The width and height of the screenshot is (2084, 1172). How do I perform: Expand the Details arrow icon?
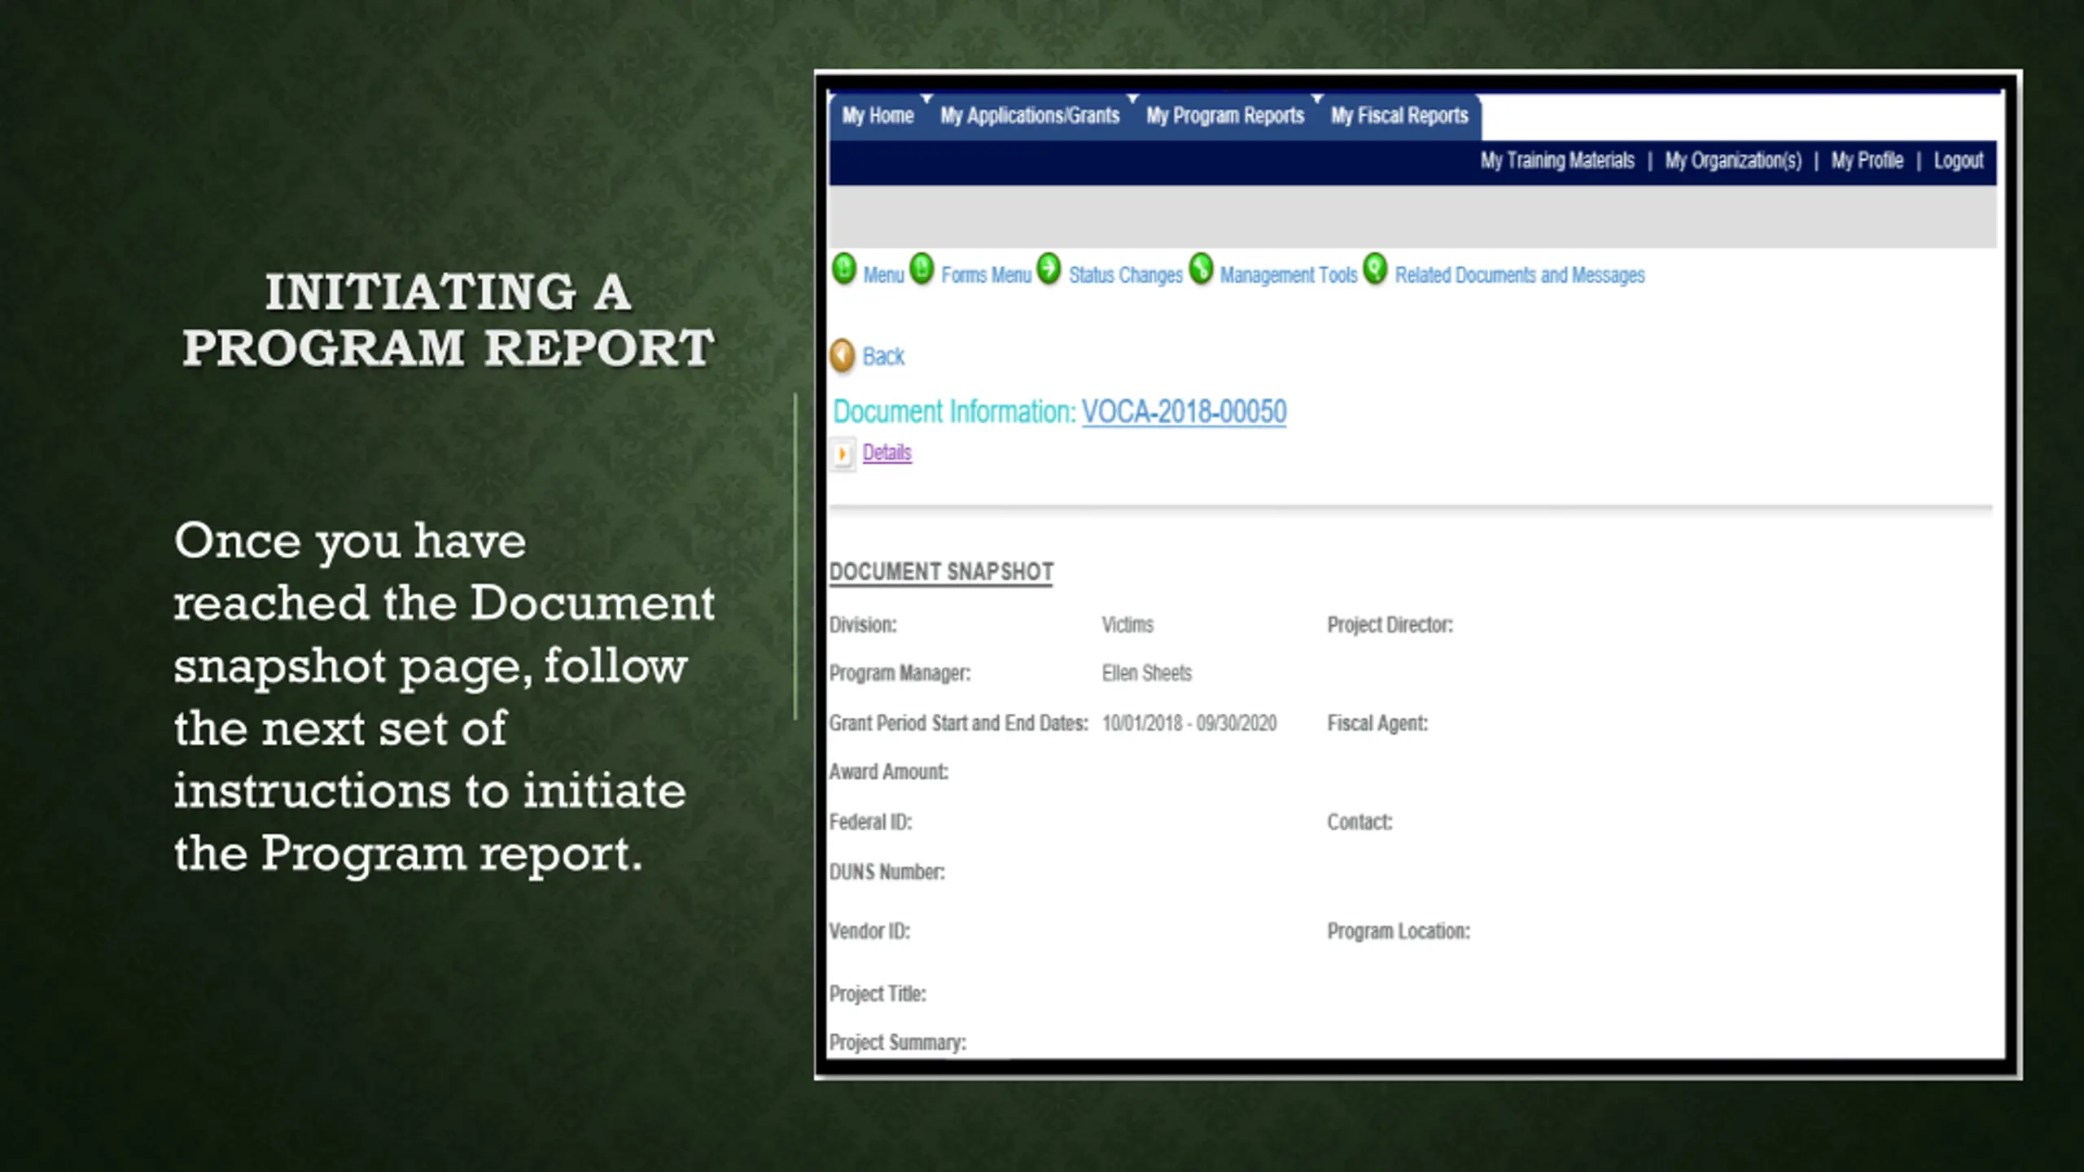[x=843, y=453]
